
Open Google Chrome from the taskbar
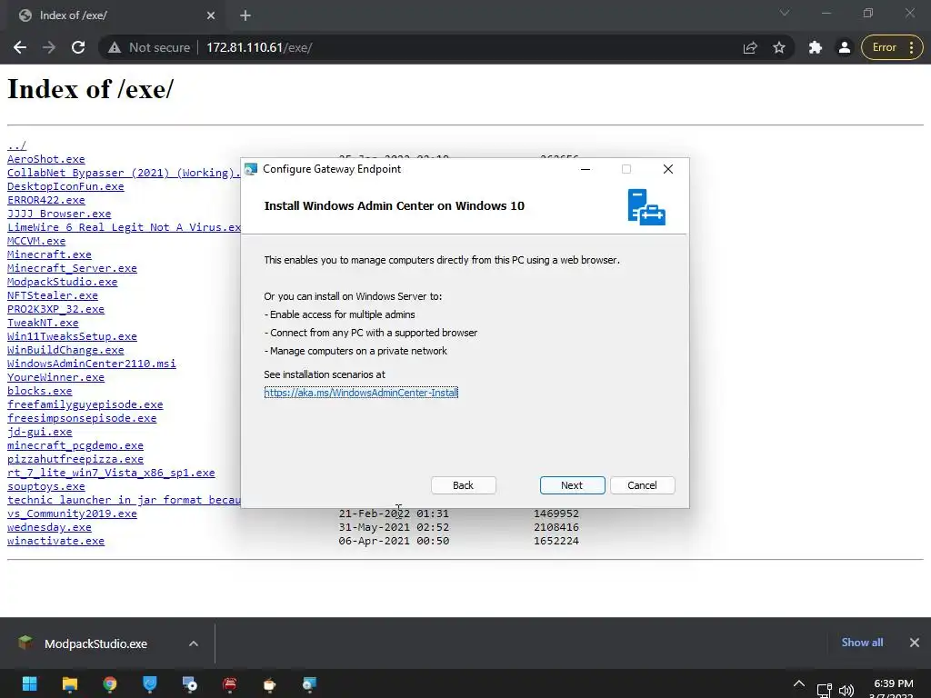[110, 683]
